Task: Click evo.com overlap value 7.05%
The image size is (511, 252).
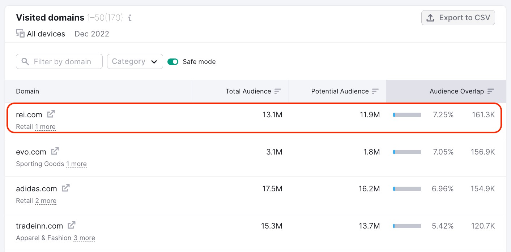Action: click(443, 152)
